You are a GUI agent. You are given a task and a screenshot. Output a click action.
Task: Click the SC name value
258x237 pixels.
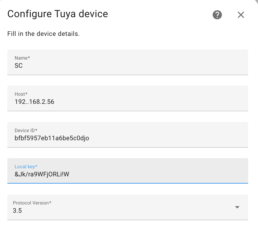(18, 65)
